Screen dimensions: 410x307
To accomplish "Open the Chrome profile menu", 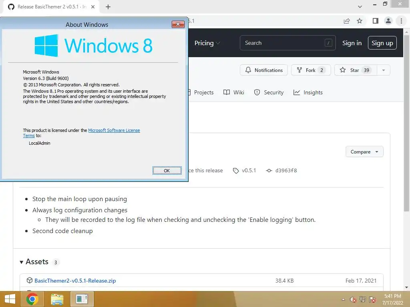I will click(388, 21).
